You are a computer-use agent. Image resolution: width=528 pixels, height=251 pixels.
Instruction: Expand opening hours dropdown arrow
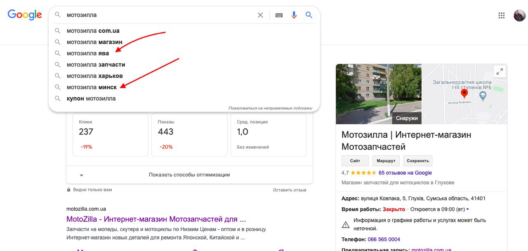[x=467, y=209]
